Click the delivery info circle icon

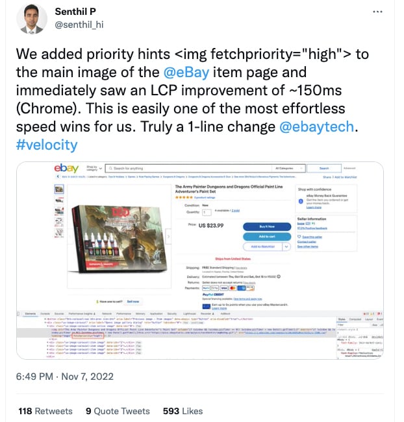point(279,277)
